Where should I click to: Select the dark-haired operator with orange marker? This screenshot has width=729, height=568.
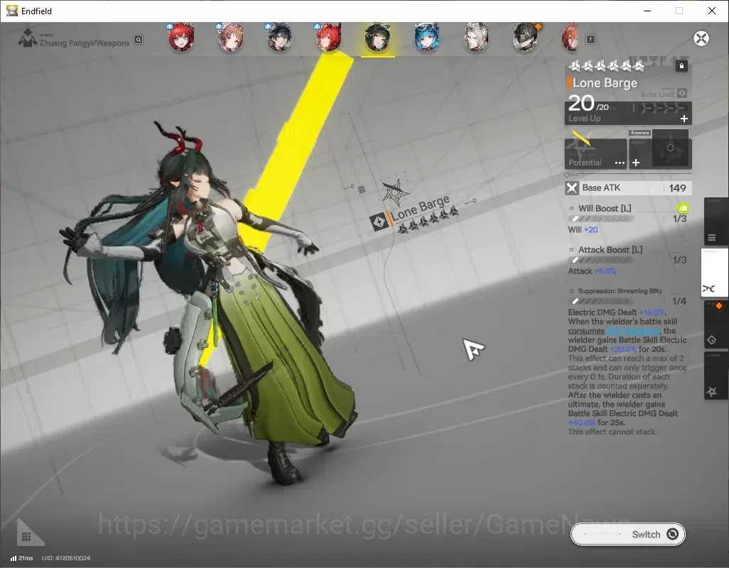[525, 37]
